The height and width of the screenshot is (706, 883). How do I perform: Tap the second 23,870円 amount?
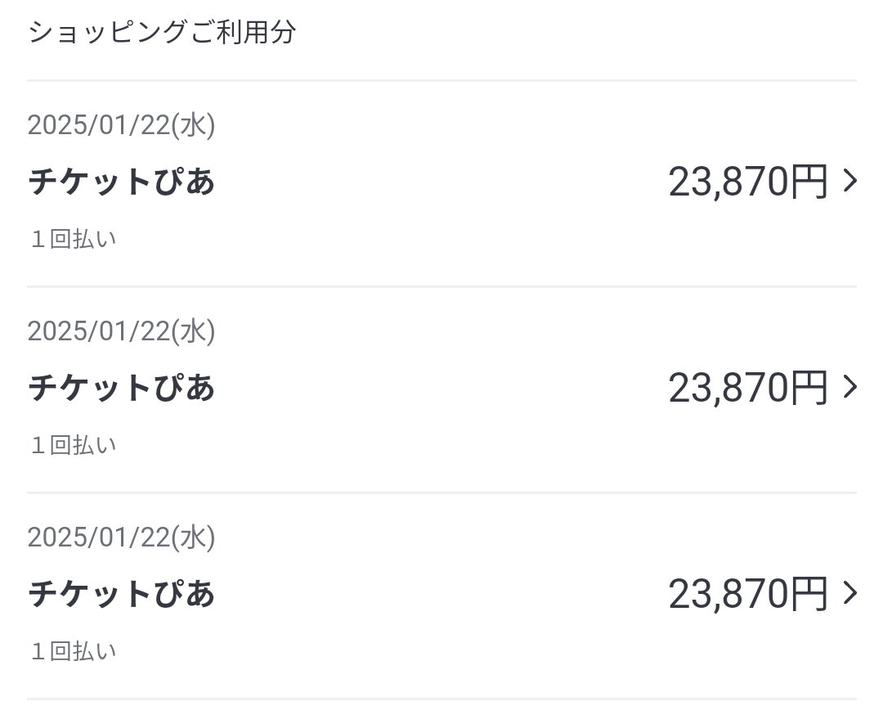coord(748,388)
